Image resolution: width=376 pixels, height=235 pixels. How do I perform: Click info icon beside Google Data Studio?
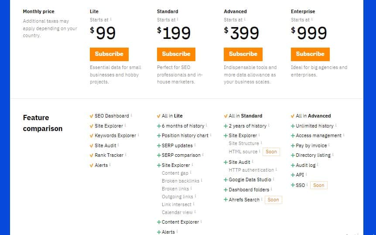click(273, 179)
